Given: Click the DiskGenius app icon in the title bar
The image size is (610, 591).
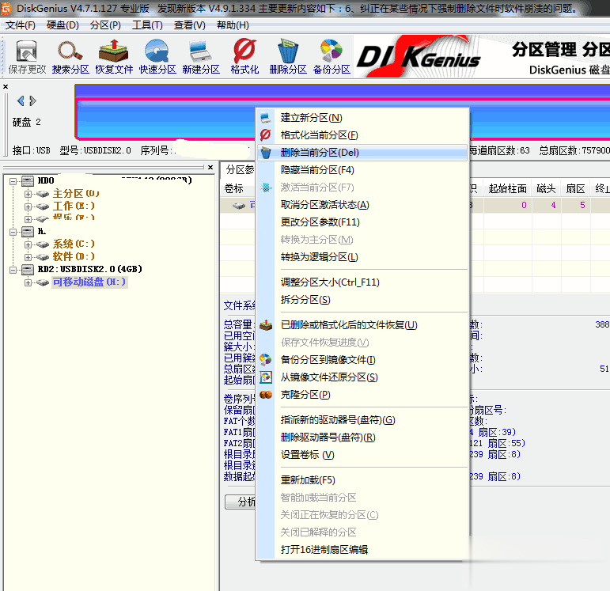Looking at the screenshot, I should [6, 8].
